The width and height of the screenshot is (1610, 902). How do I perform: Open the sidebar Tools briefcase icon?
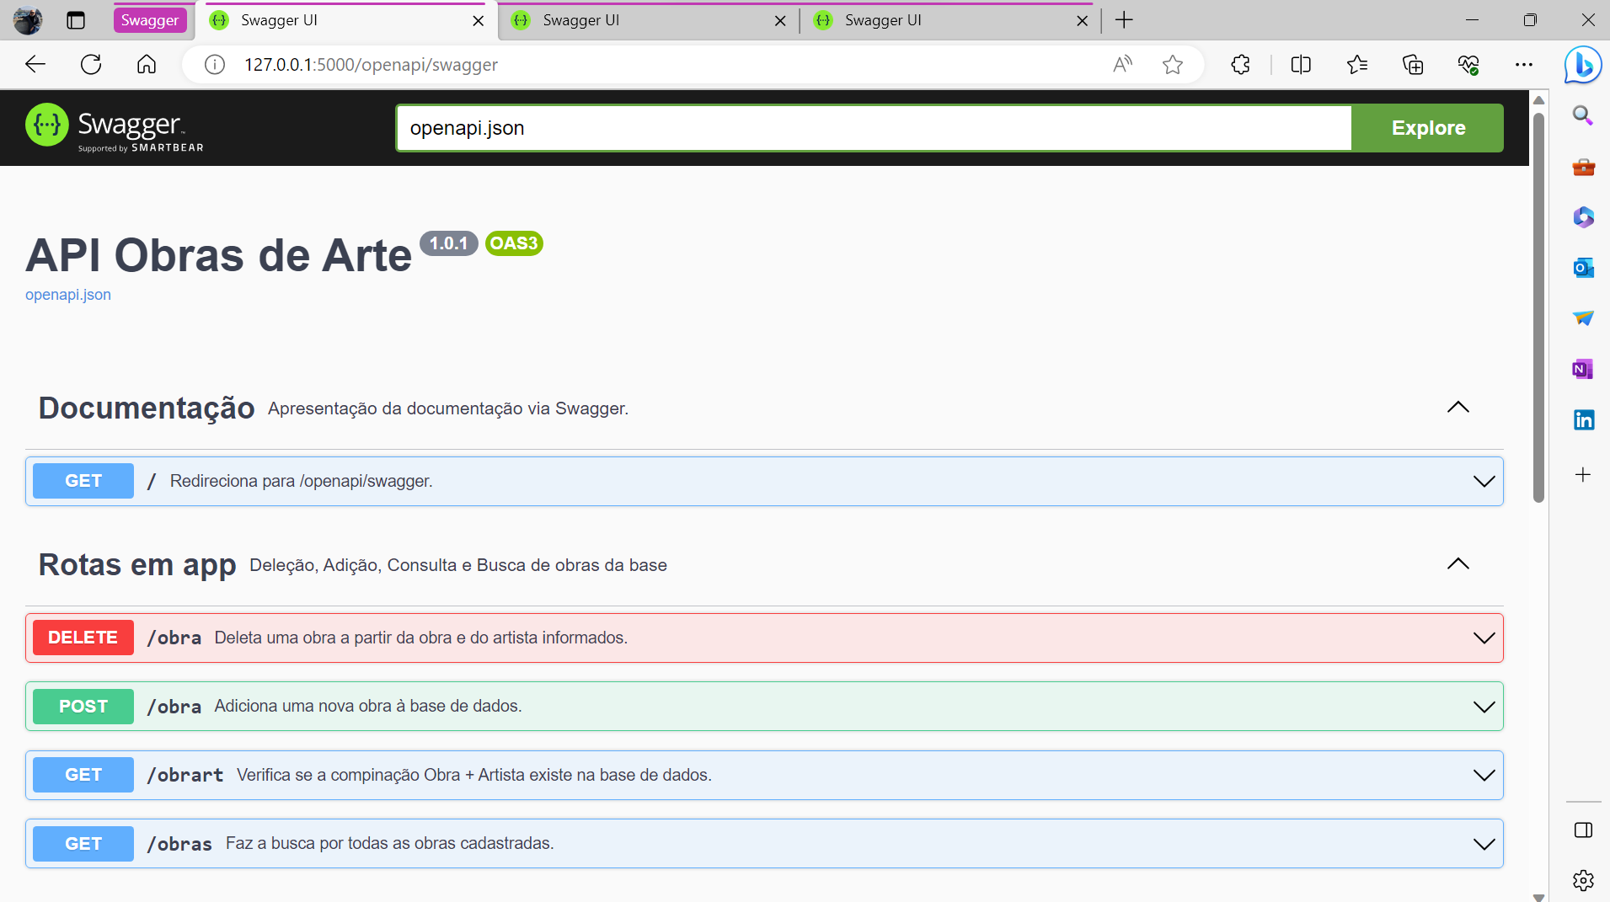pos(1583,167)
